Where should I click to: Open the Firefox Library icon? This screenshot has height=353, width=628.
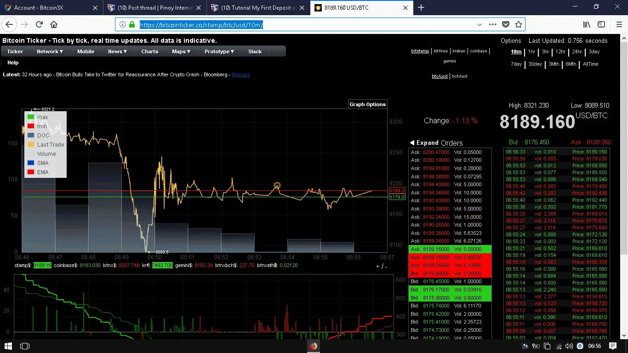(x=587, y=24)
